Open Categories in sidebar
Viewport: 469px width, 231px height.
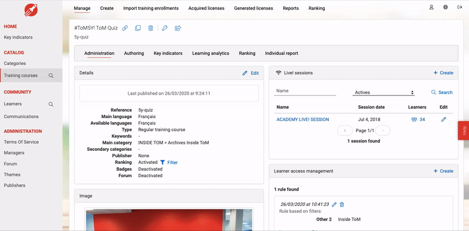point(15,63)
